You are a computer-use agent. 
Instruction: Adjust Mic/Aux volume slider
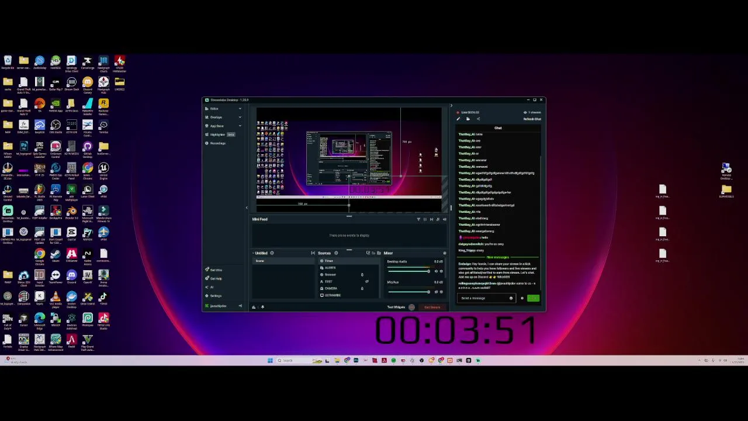point(409,292)
